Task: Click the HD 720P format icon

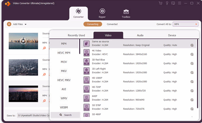Action: [x=86, y=89]
